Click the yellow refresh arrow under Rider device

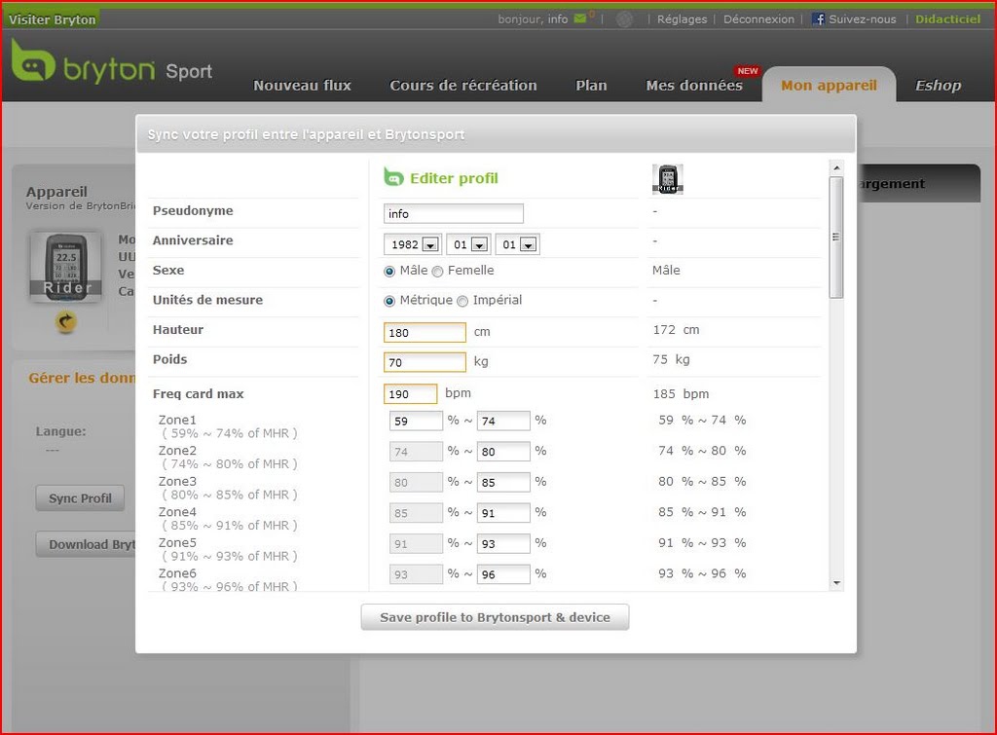point(65,321)
